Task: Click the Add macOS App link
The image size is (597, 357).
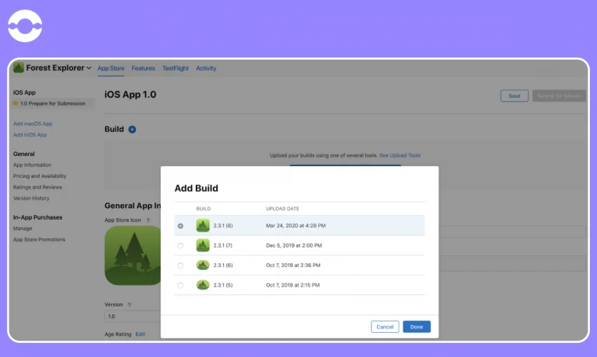Action: tap(33, 123)
